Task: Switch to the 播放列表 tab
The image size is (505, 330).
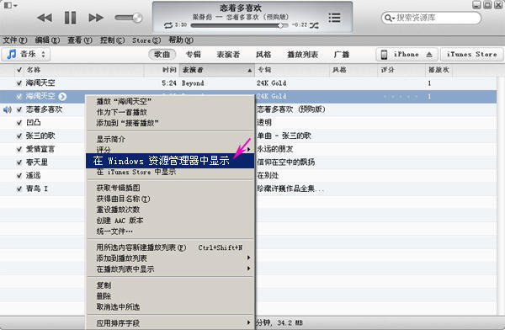Action: (302, 55)
